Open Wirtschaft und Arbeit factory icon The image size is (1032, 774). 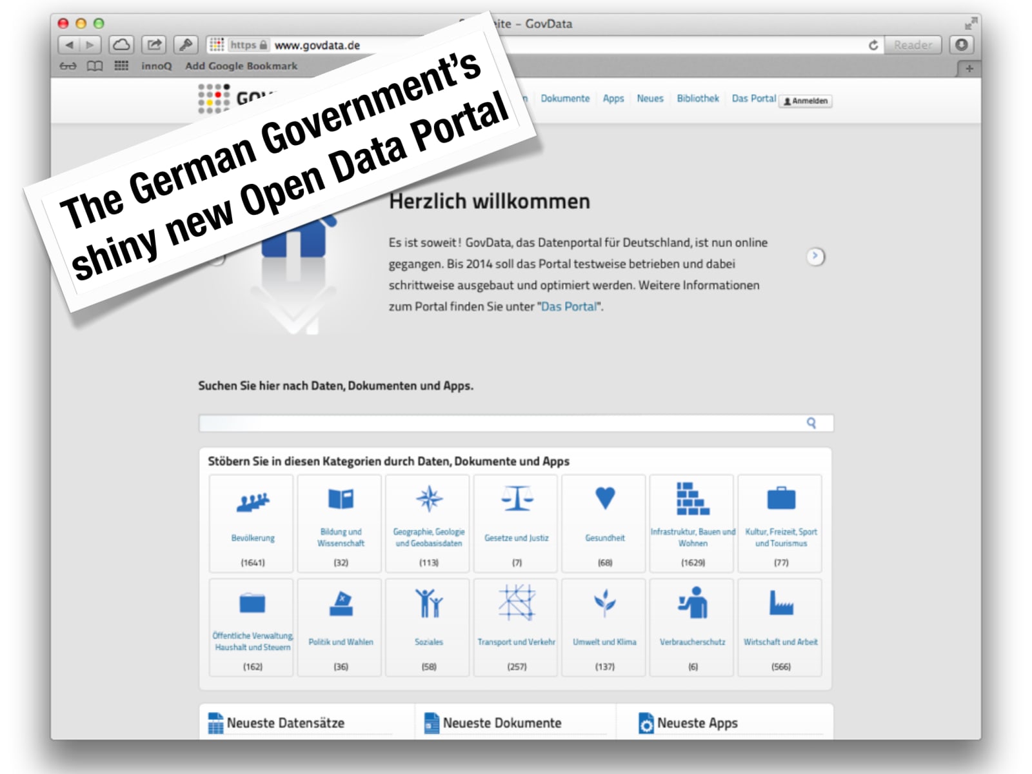pos(781,603)
